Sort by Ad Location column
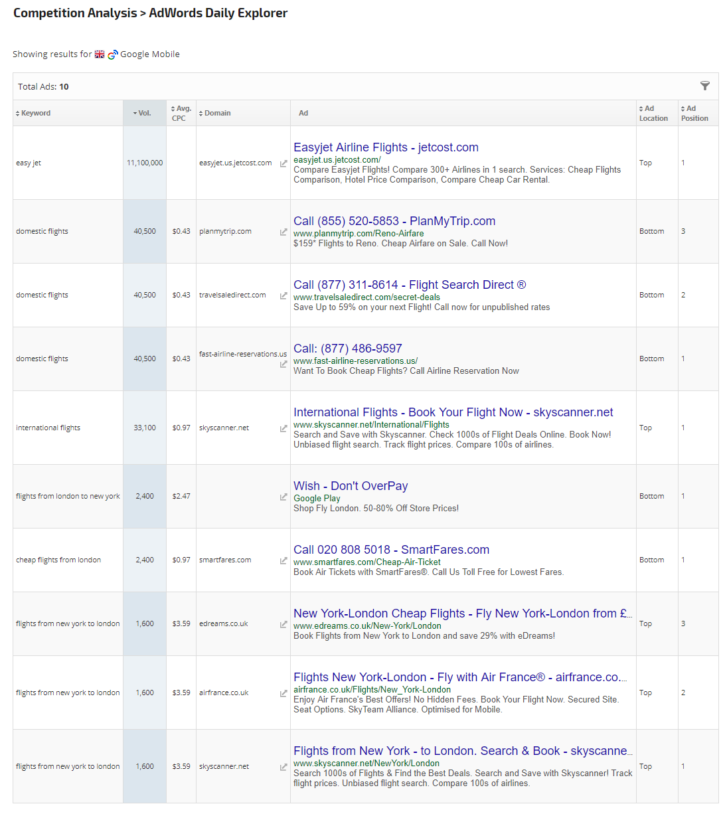 652,114
